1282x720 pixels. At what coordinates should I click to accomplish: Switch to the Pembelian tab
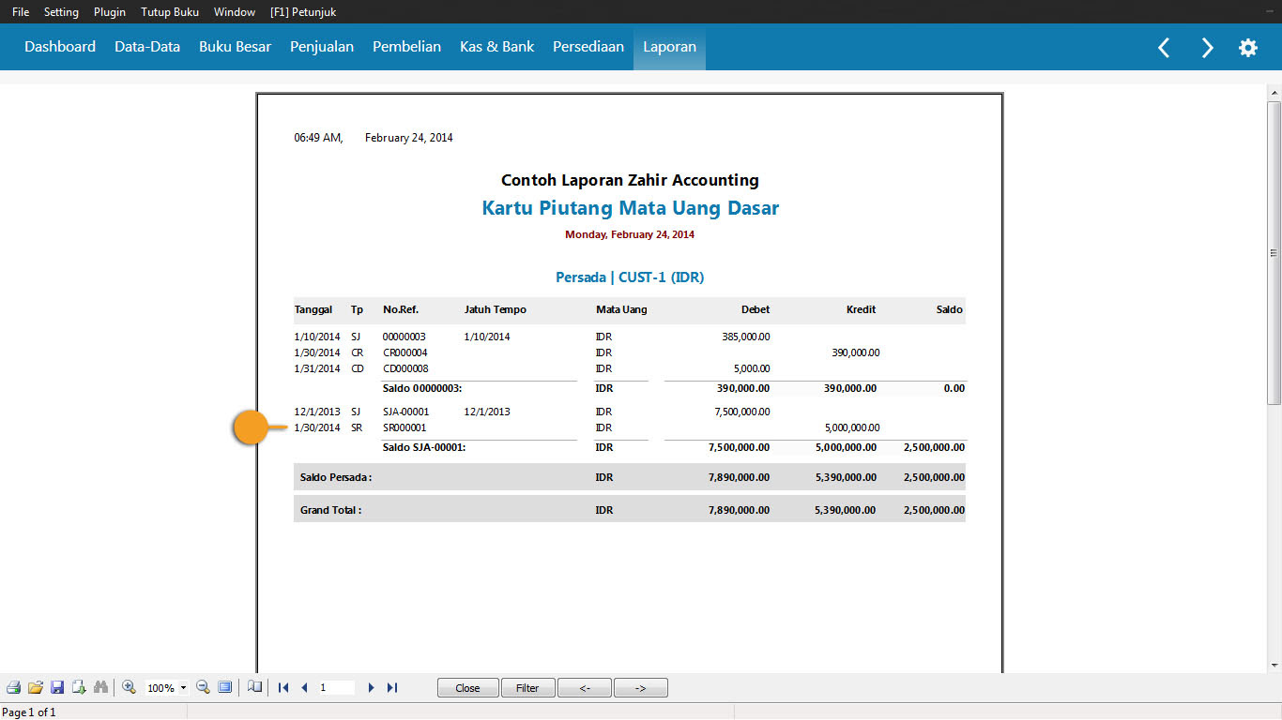pos(406,47)
